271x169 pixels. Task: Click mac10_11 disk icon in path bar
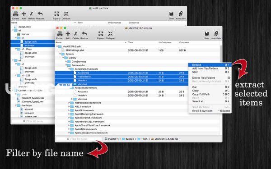coord(106,139)
